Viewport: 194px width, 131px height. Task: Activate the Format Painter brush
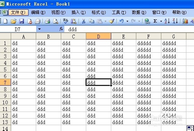(112, 21)
